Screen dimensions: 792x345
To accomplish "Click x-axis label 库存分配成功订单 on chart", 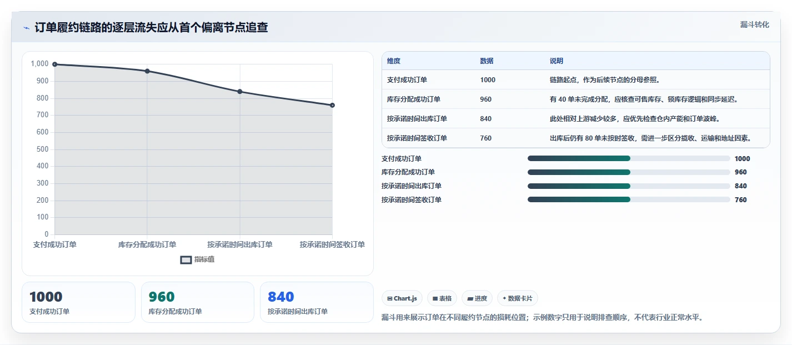I will coord(147,244).
